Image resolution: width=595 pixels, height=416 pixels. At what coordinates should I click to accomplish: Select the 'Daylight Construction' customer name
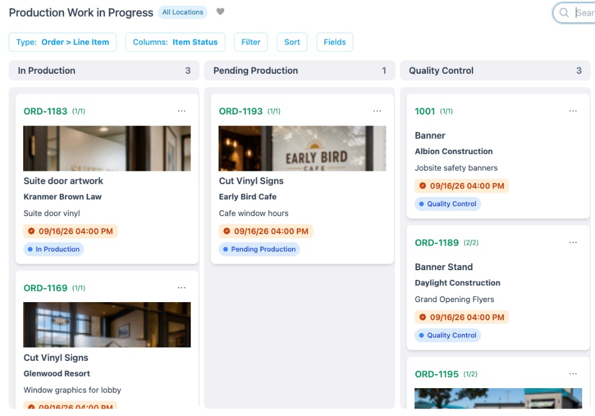(458, 283)
